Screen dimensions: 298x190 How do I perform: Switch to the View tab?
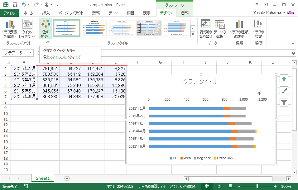tap(147, 13)
